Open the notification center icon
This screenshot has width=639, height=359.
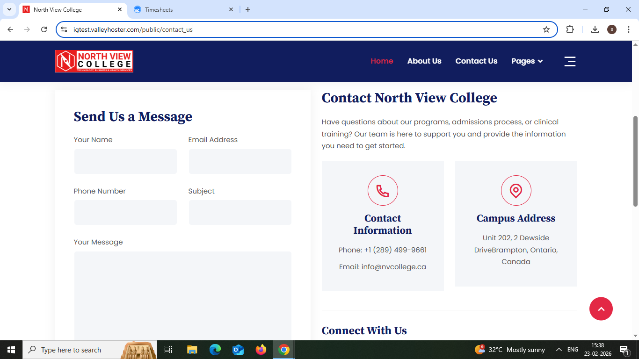[x=624, y=350]
